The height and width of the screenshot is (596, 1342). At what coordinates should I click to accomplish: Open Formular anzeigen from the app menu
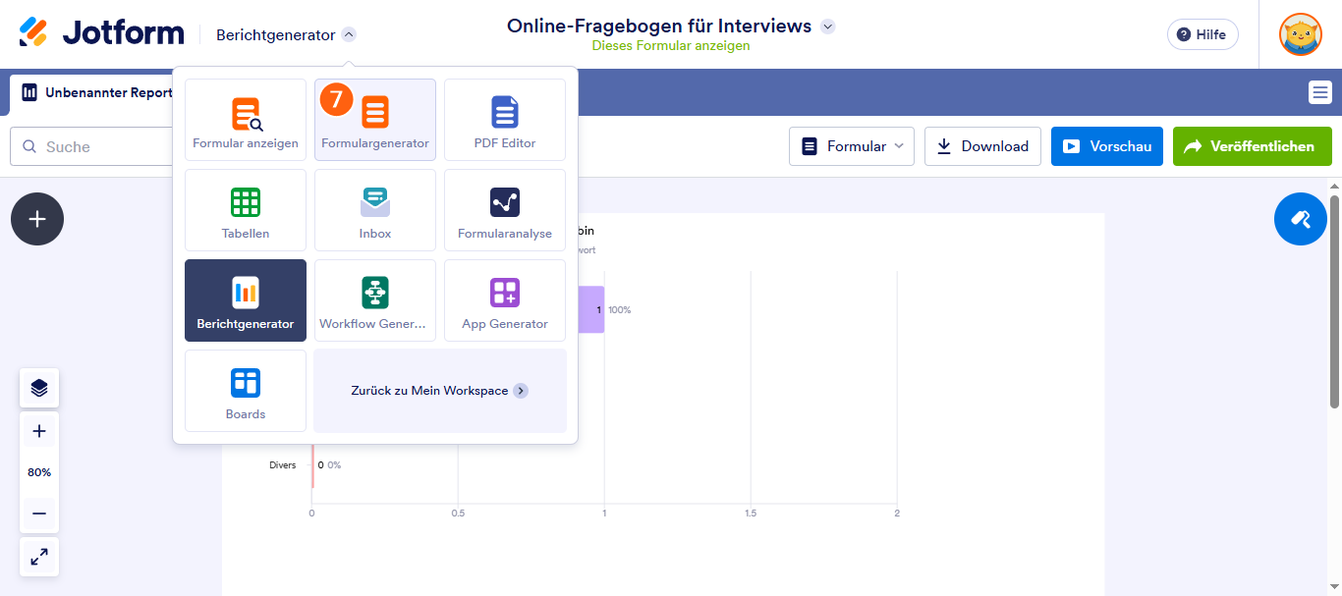pyautogui.click(x=246, y=120)
